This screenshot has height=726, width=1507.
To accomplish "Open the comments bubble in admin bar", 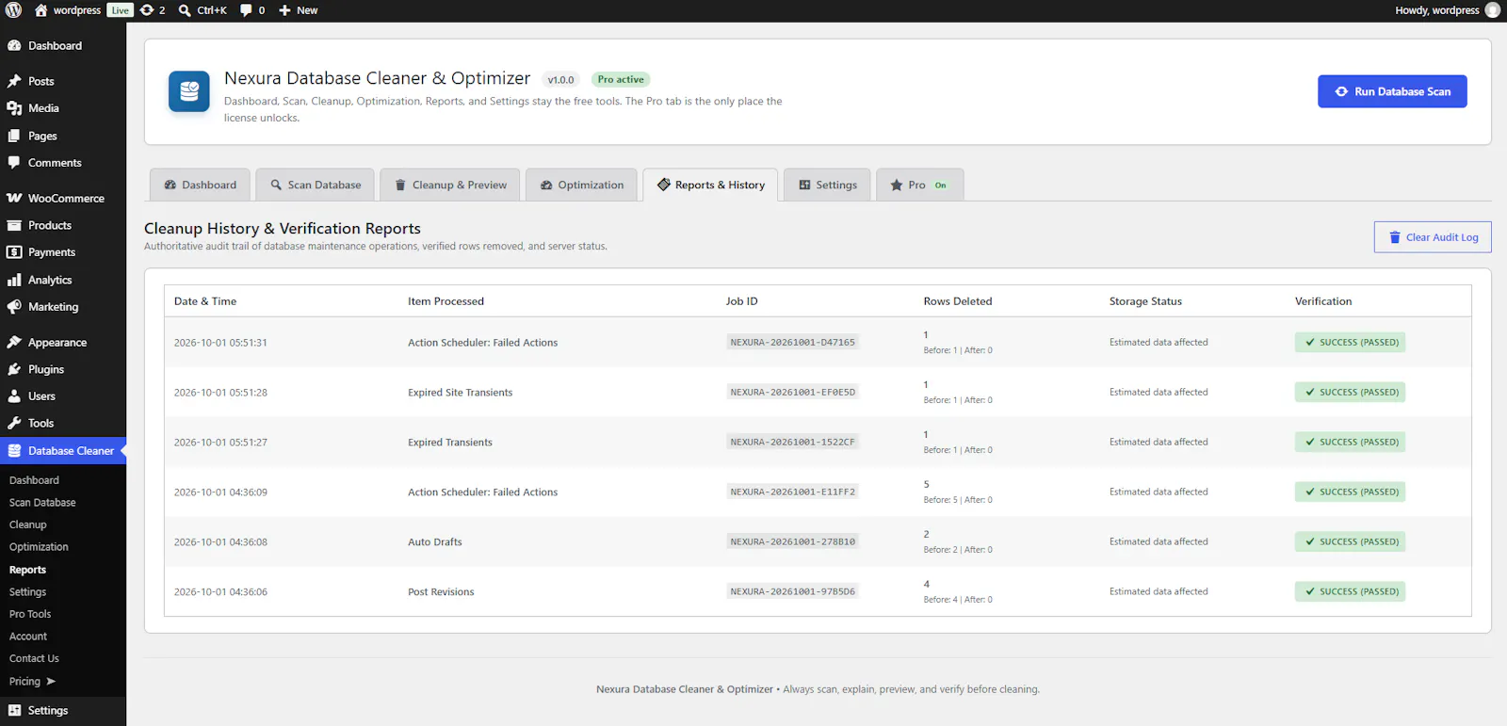I will [x=246, y=10].
